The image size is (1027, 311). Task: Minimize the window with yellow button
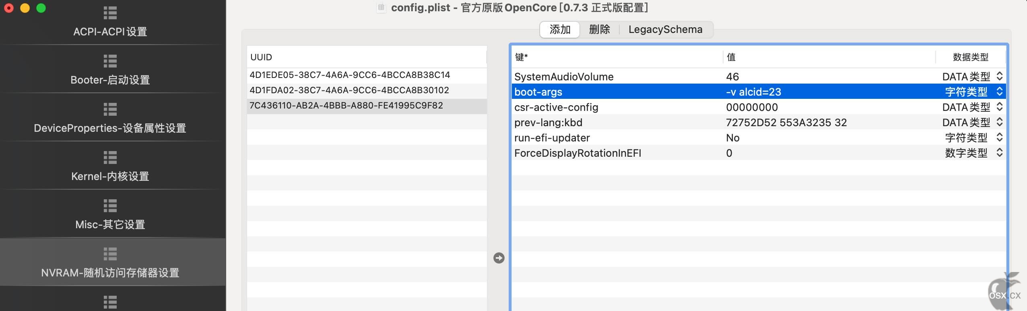pos(25,8)
